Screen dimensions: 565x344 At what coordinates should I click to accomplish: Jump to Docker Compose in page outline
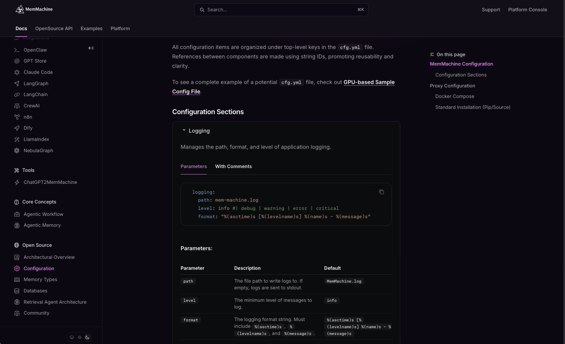[455, 96]
